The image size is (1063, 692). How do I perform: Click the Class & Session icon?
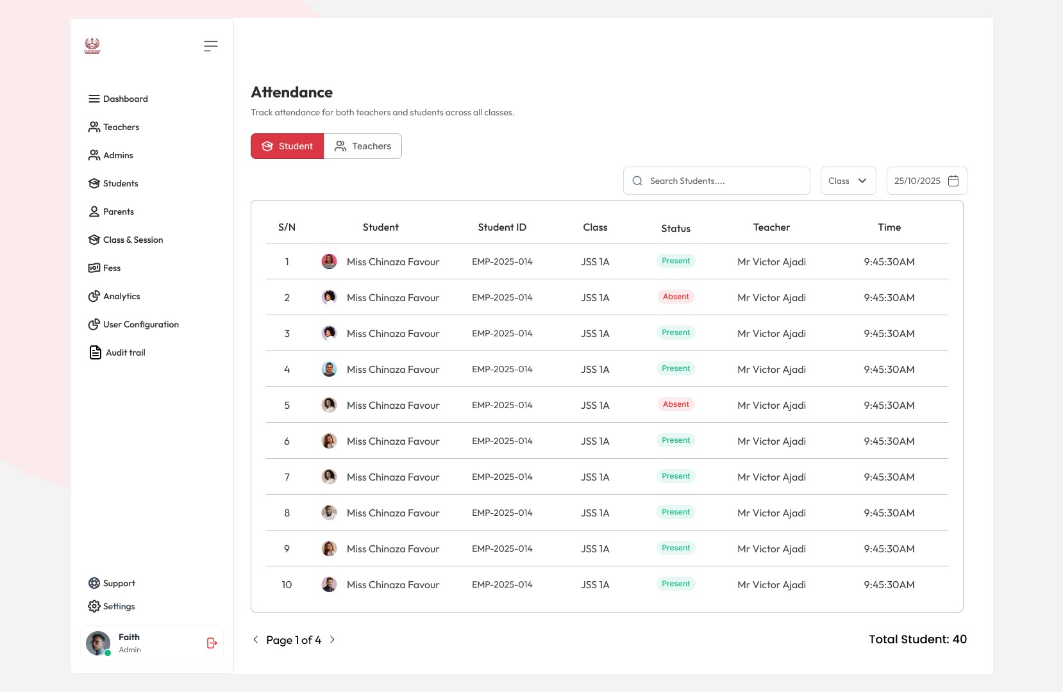(94, 240)
